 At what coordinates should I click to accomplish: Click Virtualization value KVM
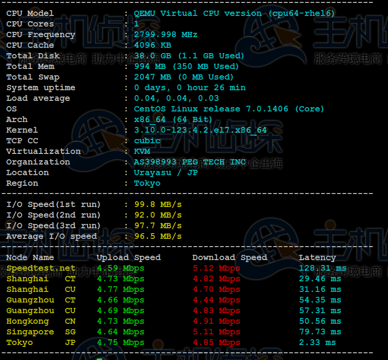pyautogui.click(x=142, y=151)
